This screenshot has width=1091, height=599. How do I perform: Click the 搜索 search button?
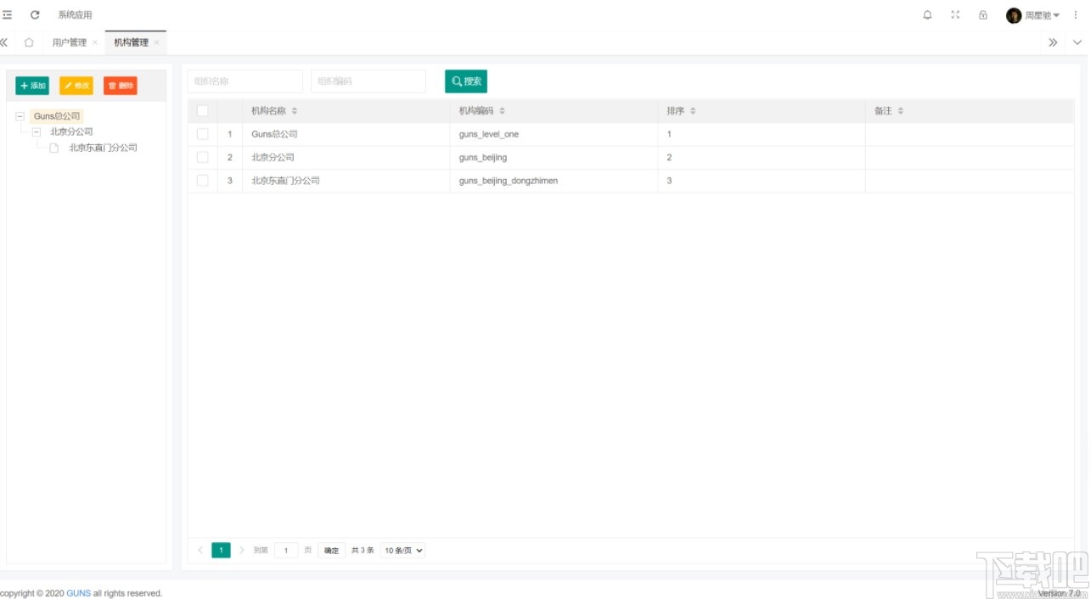[466, 81]
